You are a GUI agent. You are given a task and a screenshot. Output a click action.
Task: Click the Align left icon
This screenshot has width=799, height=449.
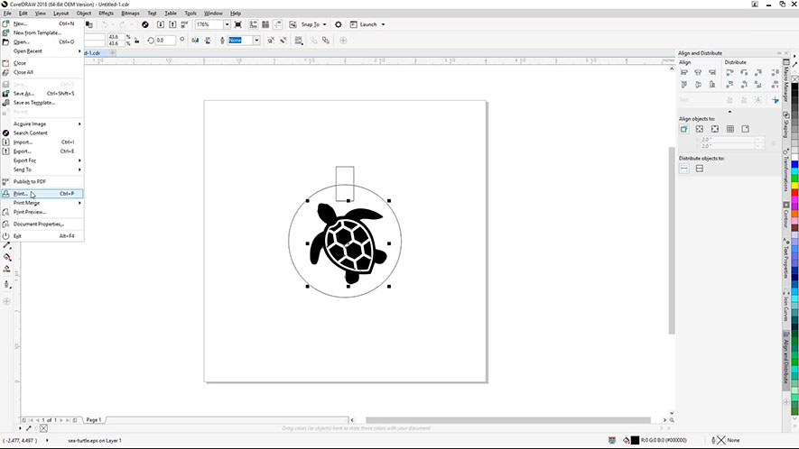(684, 72)
